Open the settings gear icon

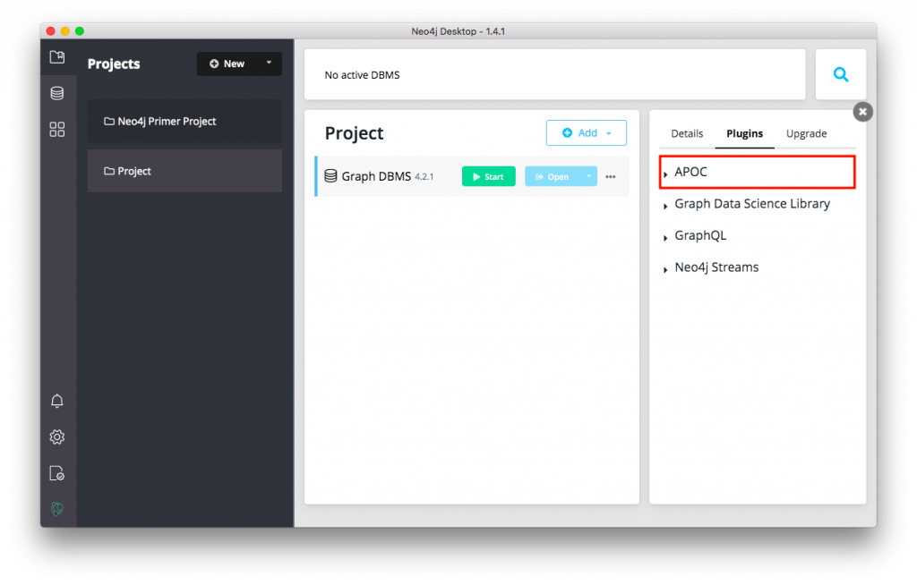pos(57,437)
